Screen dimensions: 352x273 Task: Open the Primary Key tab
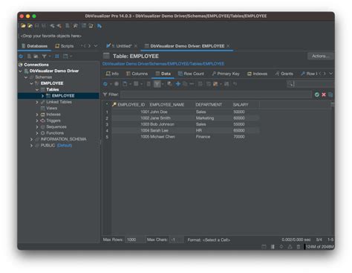click(x=226, y=74)
